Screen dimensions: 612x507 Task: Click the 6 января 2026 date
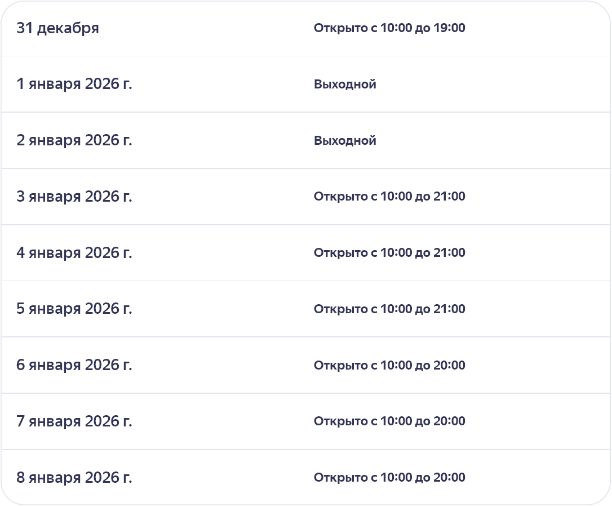74,365
